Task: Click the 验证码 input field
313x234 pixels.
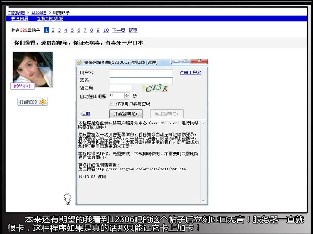Action: [121, 88]
